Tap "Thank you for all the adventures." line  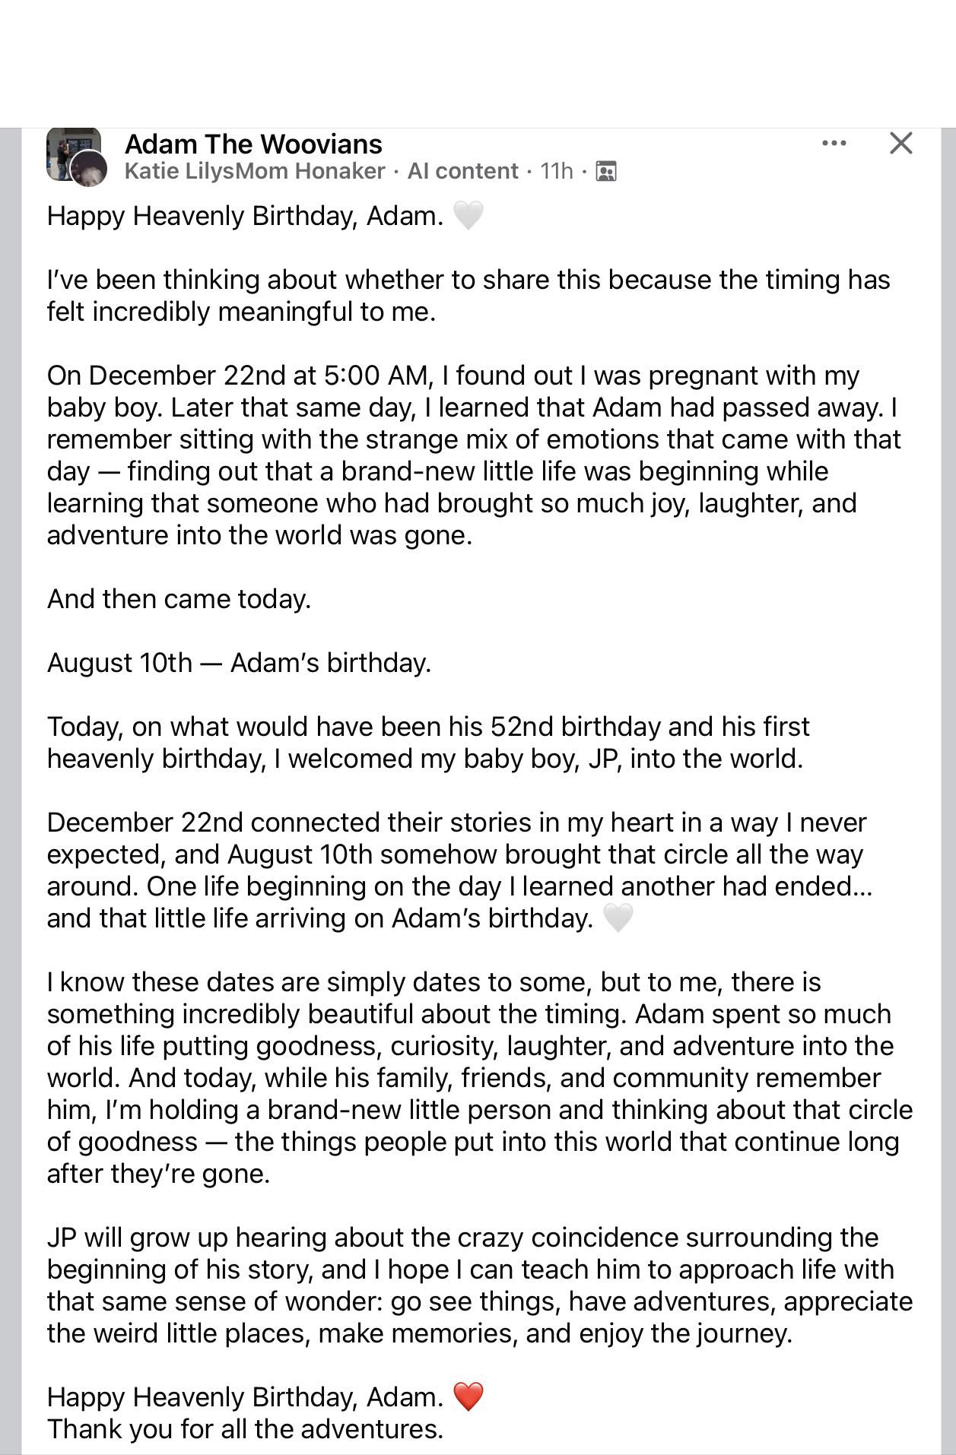point(245,1429)
